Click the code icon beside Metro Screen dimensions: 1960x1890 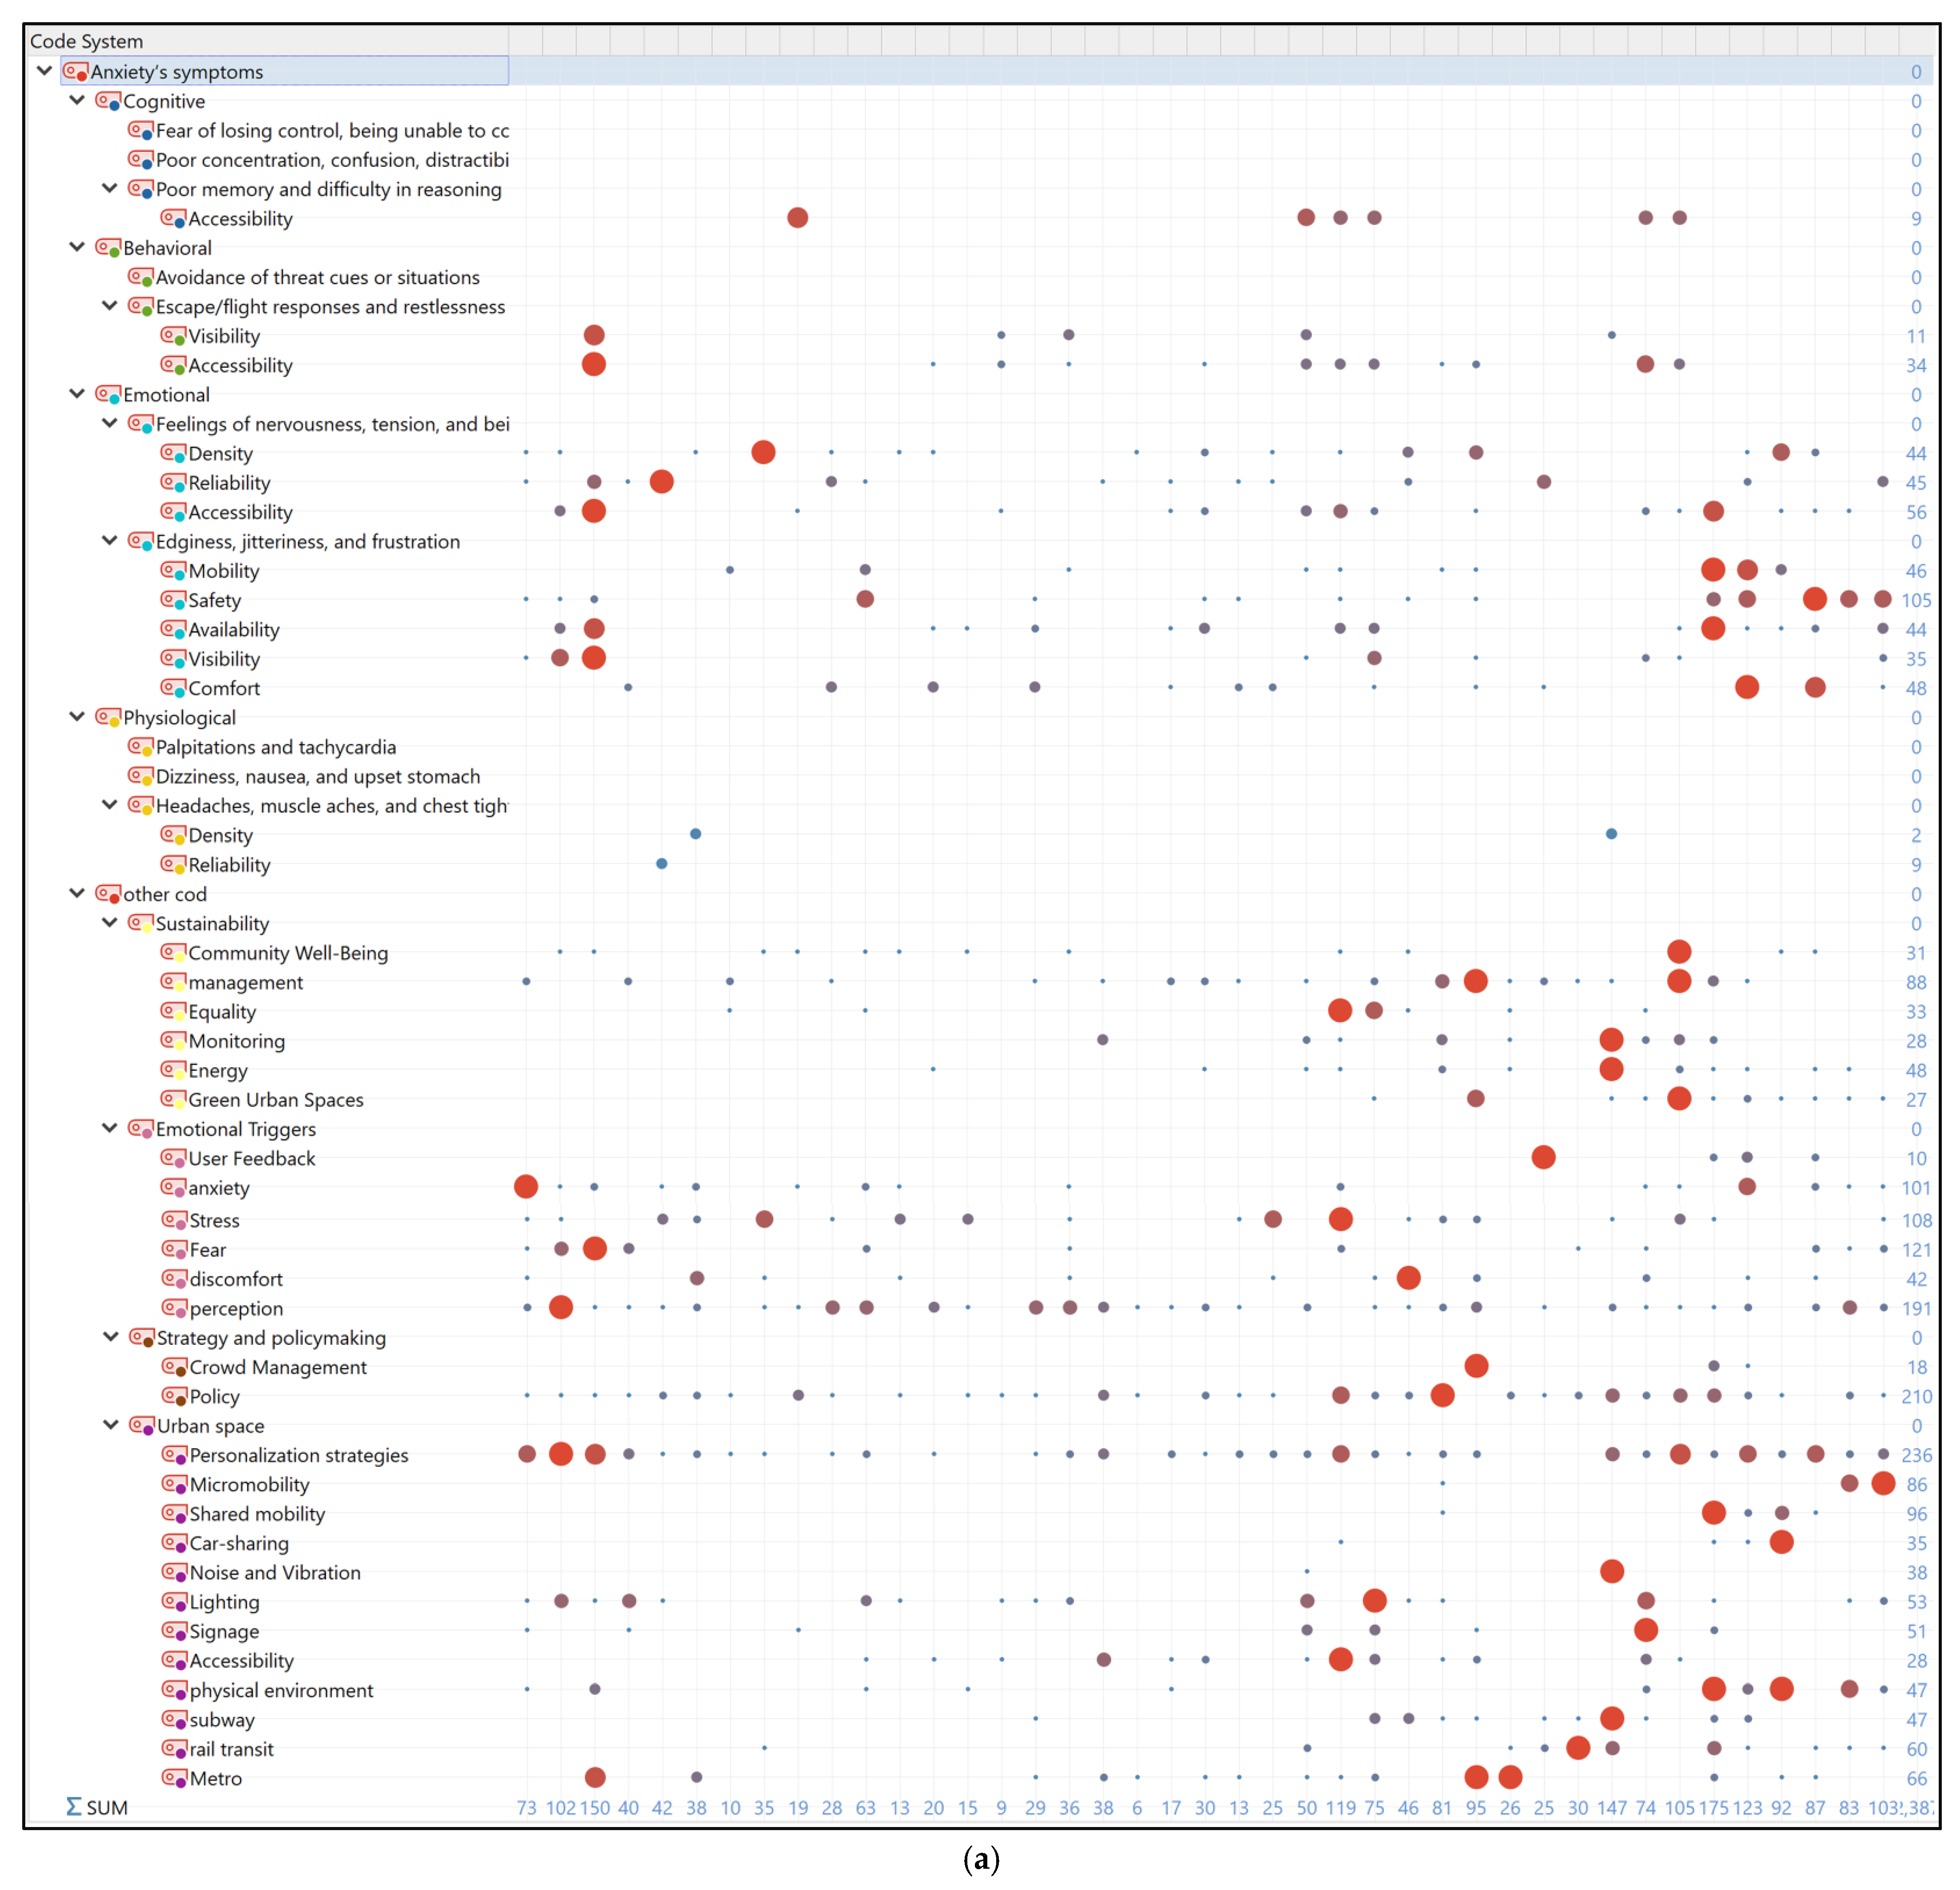(174, 1778)
